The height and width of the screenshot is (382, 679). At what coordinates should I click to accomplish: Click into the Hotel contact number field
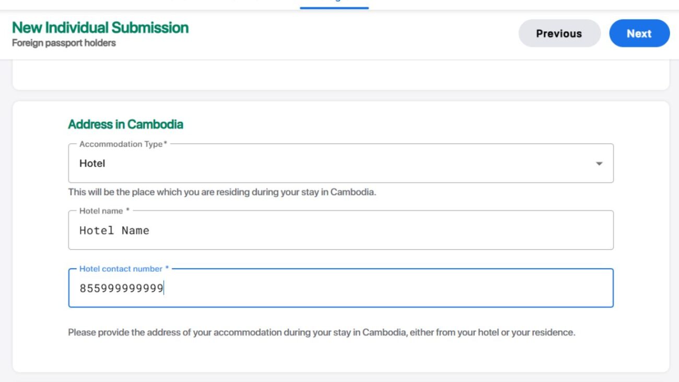366,288
